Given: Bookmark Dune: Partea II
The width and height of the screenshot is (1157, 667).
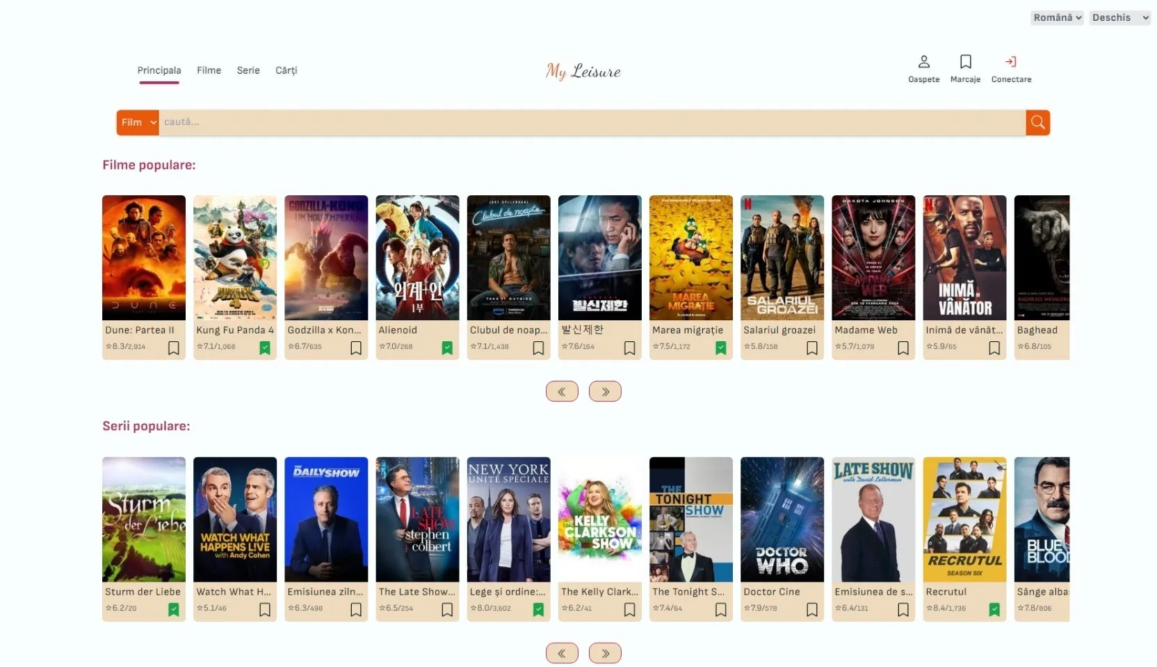Looking at the screenshot, I should [174, 348].
